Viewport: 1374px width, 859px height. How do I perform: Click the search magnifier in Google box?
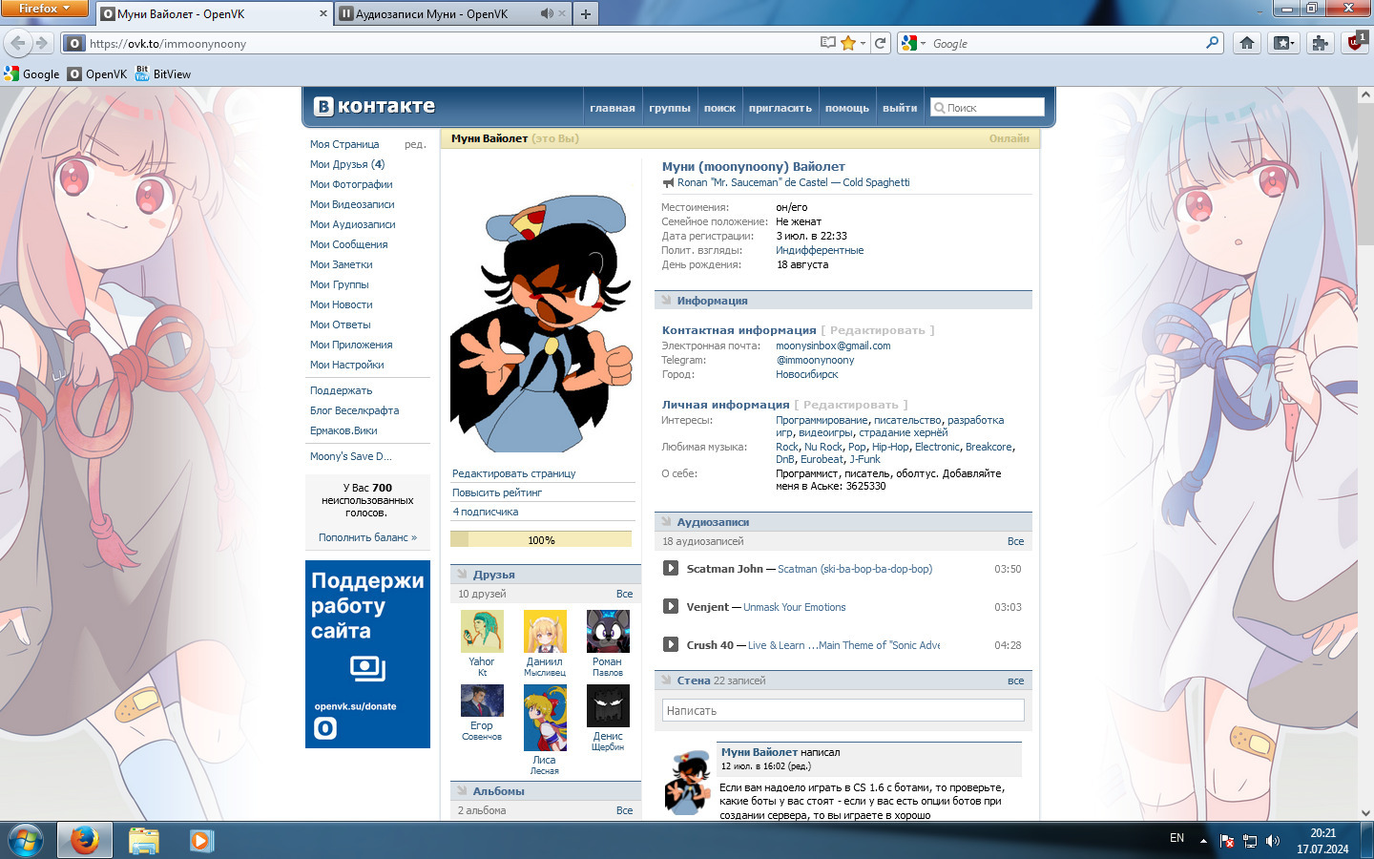click(x=1213, y=43)
